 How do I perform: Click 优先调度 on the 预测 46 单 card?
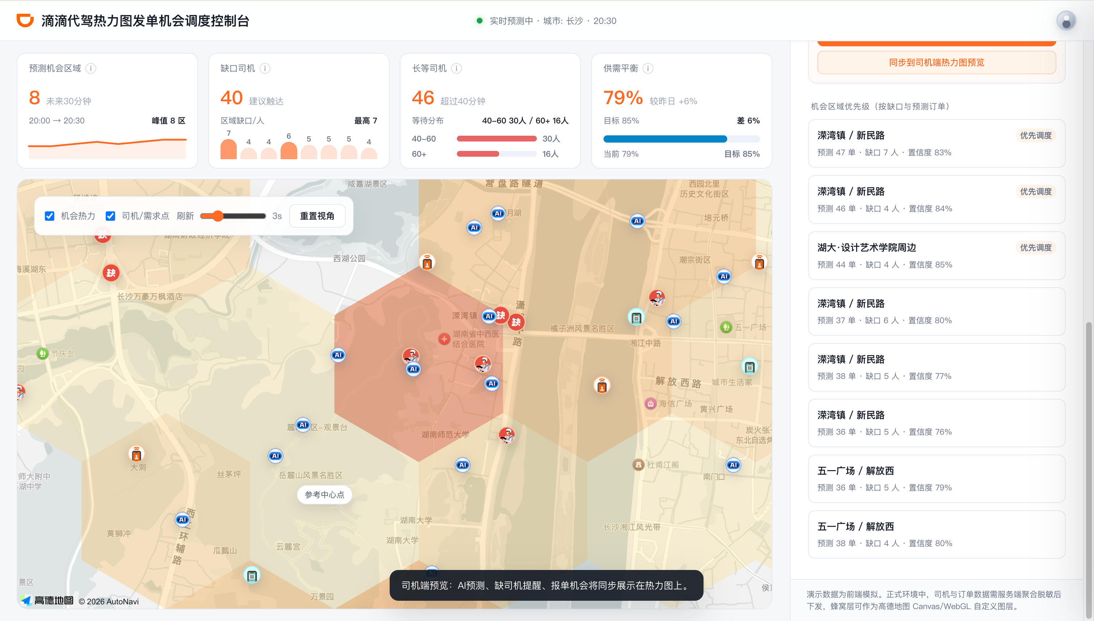[x=1036, y=191]
